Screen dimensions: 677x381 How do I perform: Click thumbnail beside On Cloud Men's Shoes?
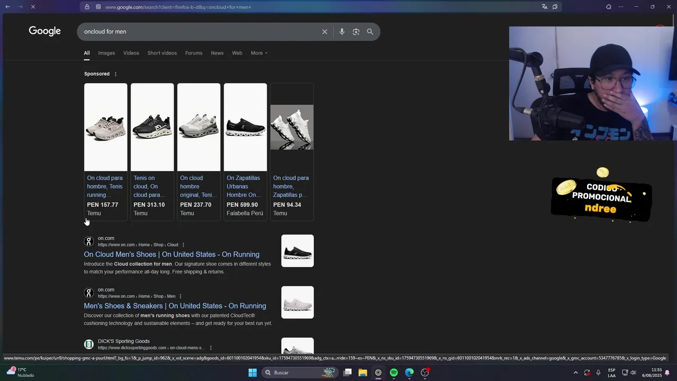[297, 251]
